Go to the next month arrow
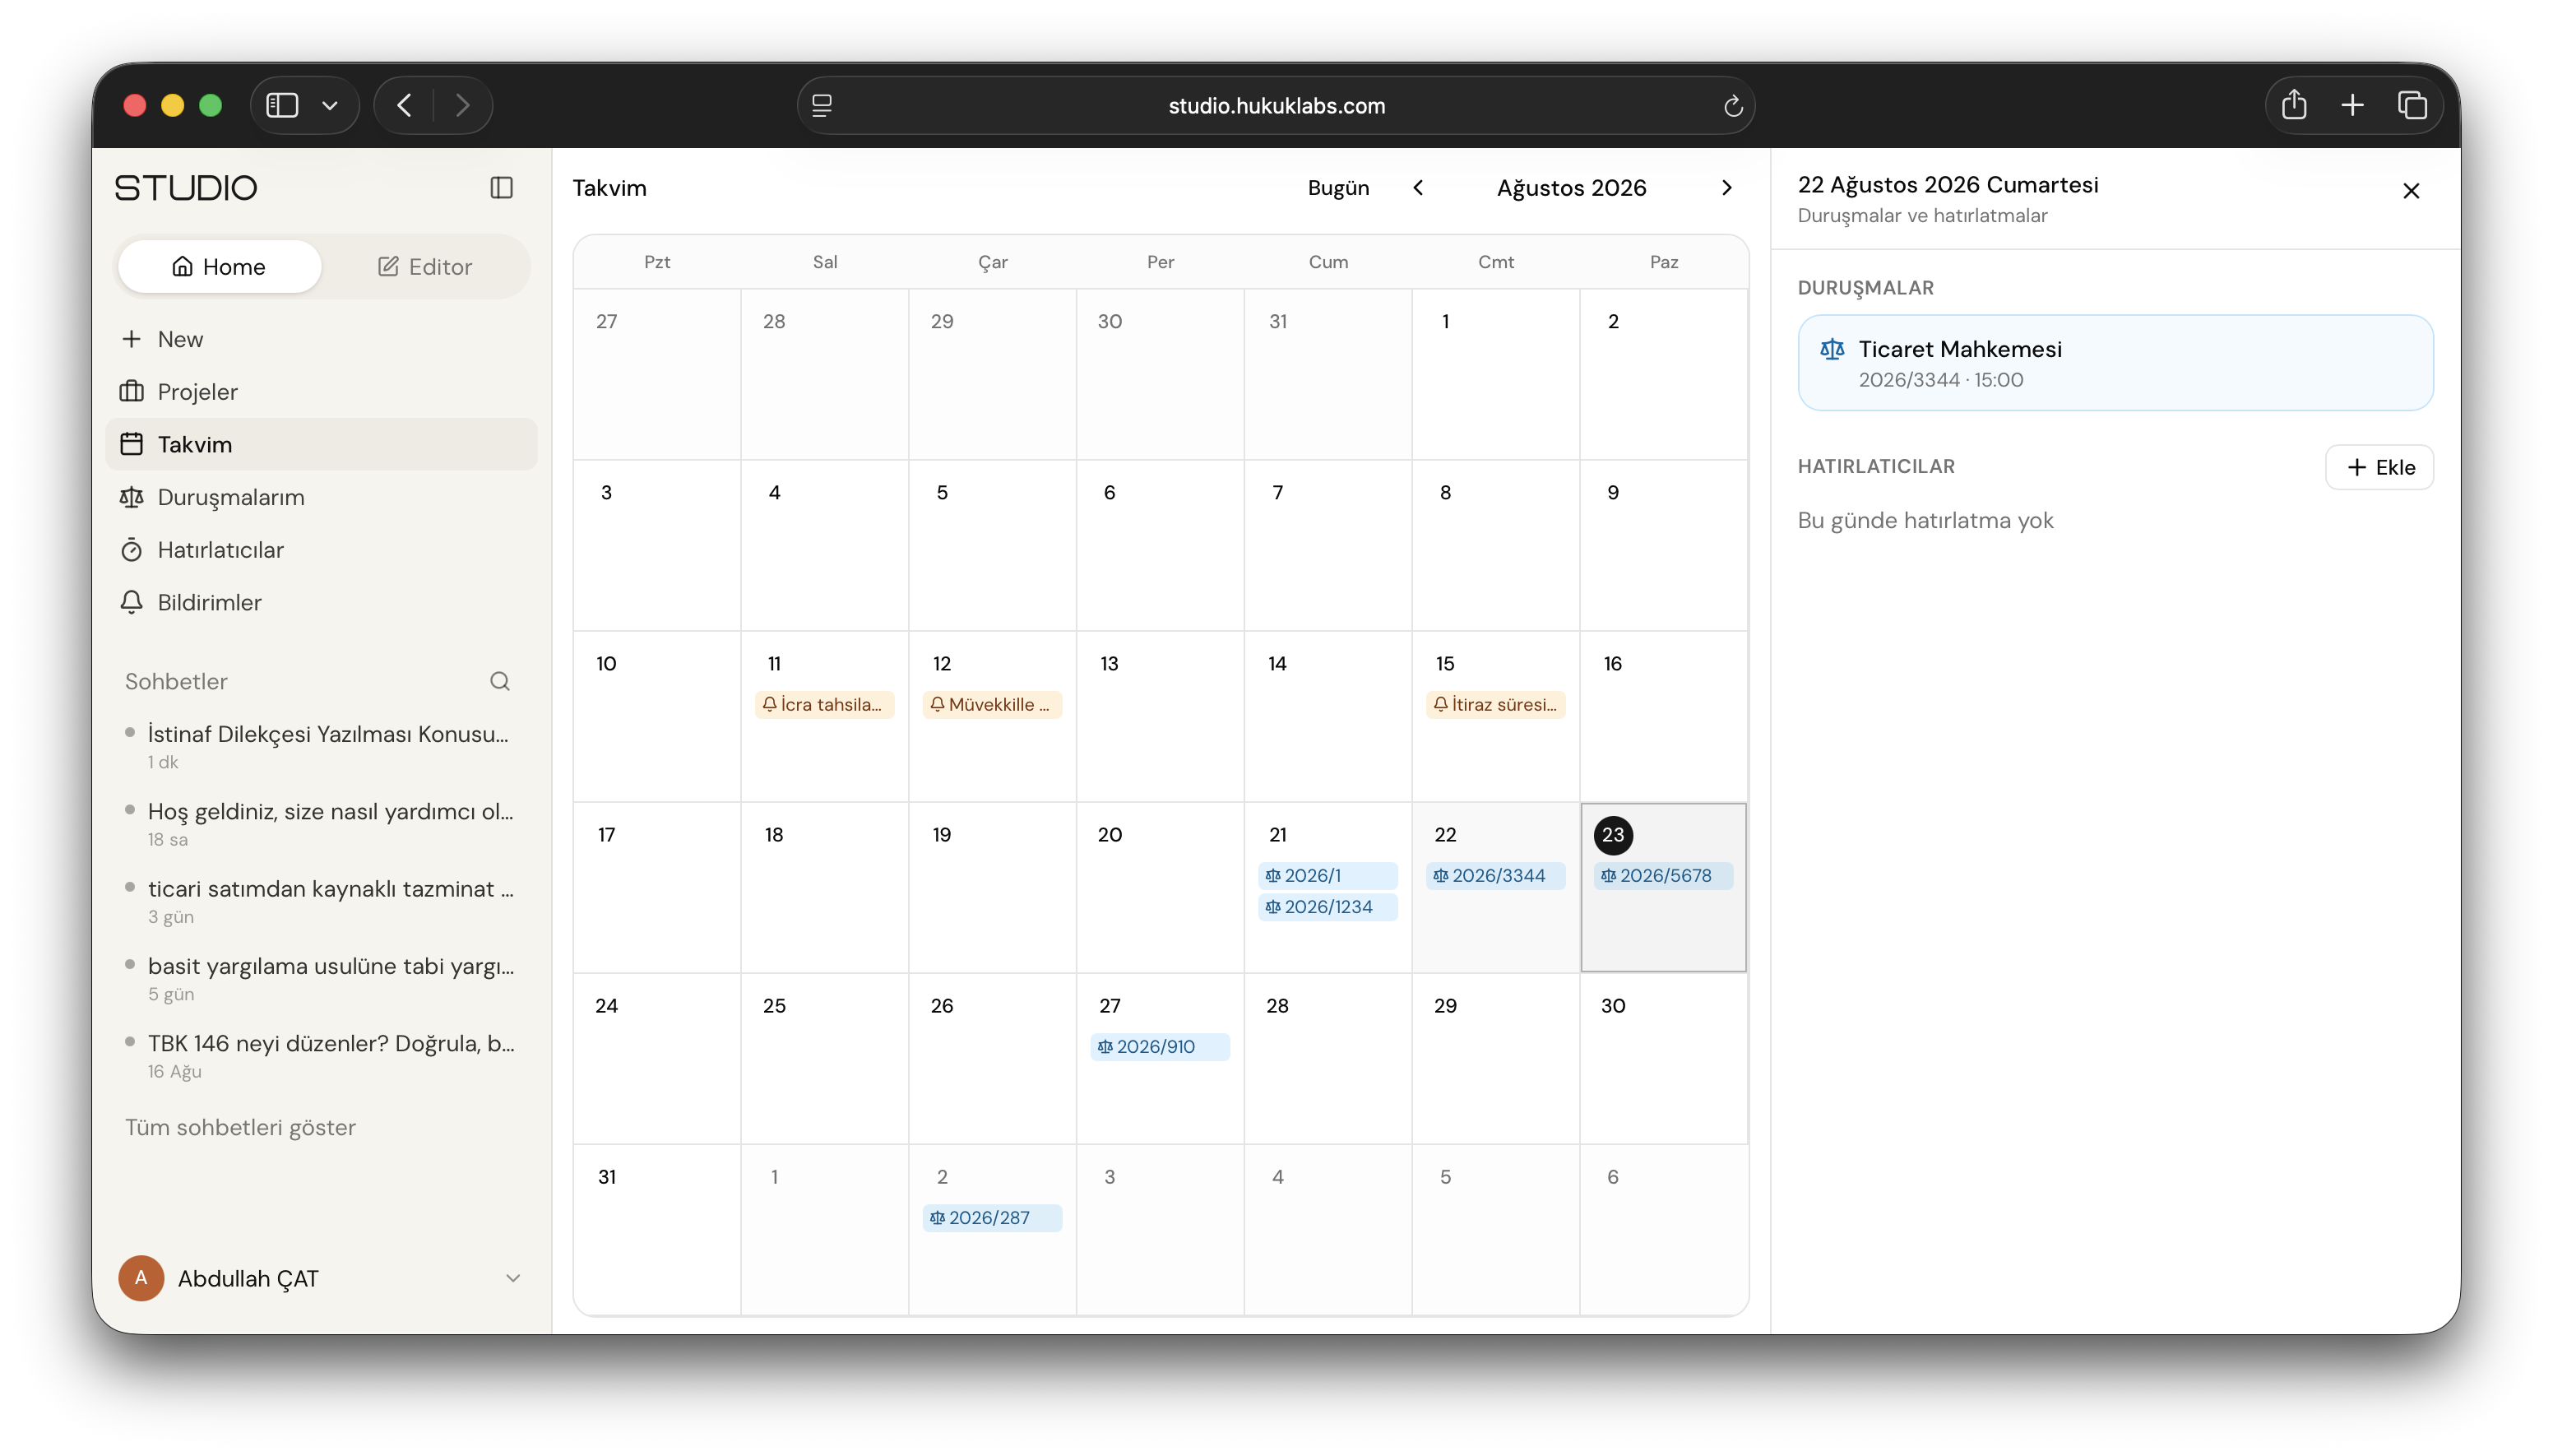 1726,188
